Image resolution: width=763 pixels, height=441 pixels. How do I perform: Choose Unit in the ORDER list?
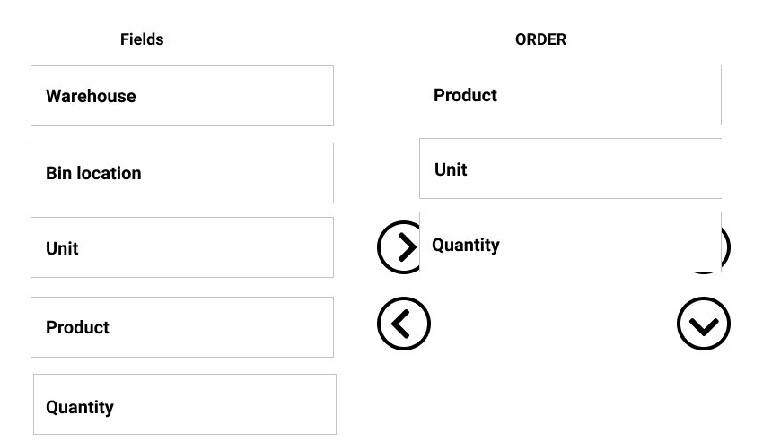click(x=570, y=169)
